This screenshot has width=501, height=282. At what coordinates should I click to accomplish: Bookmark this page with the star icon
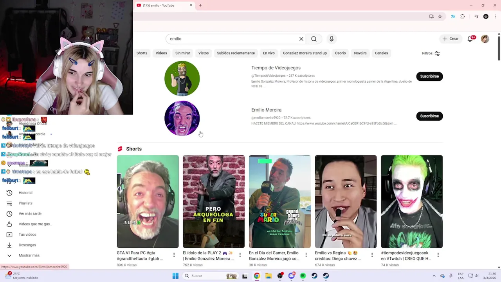440,16
